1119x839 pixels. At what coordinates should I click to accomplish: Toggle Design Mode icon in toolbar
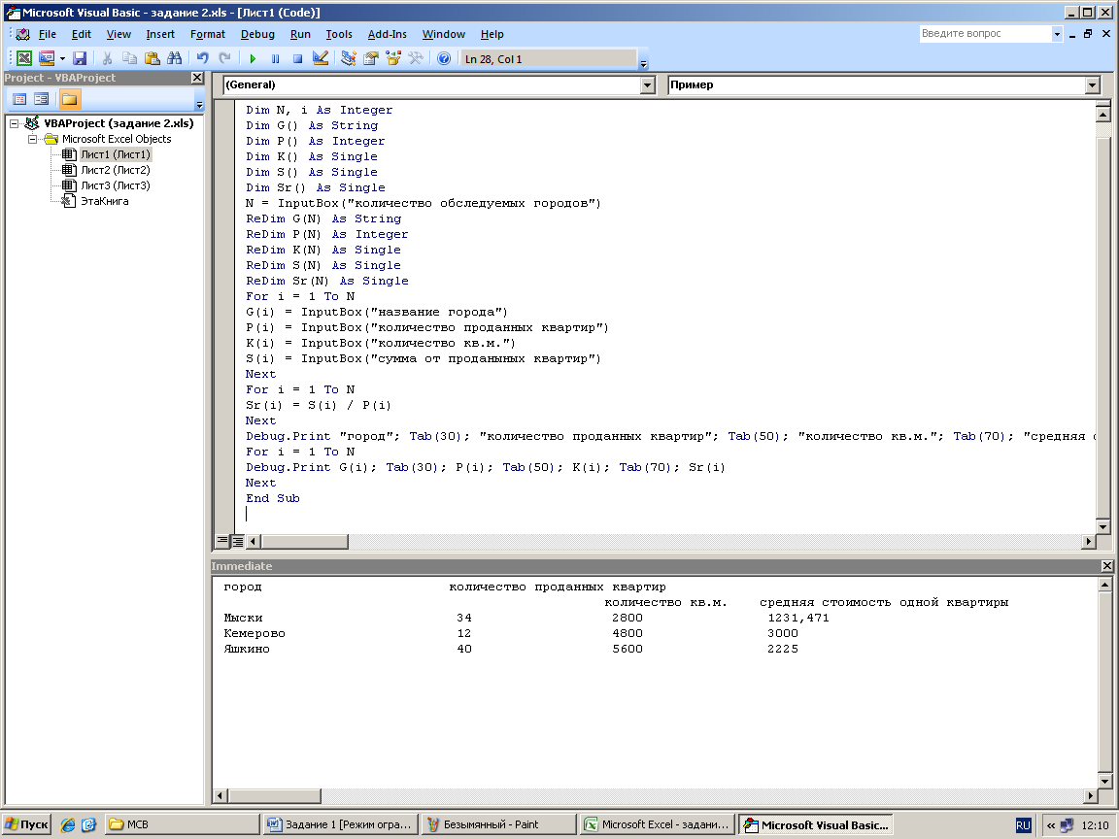pyautogui.click(x=321, y=59)
